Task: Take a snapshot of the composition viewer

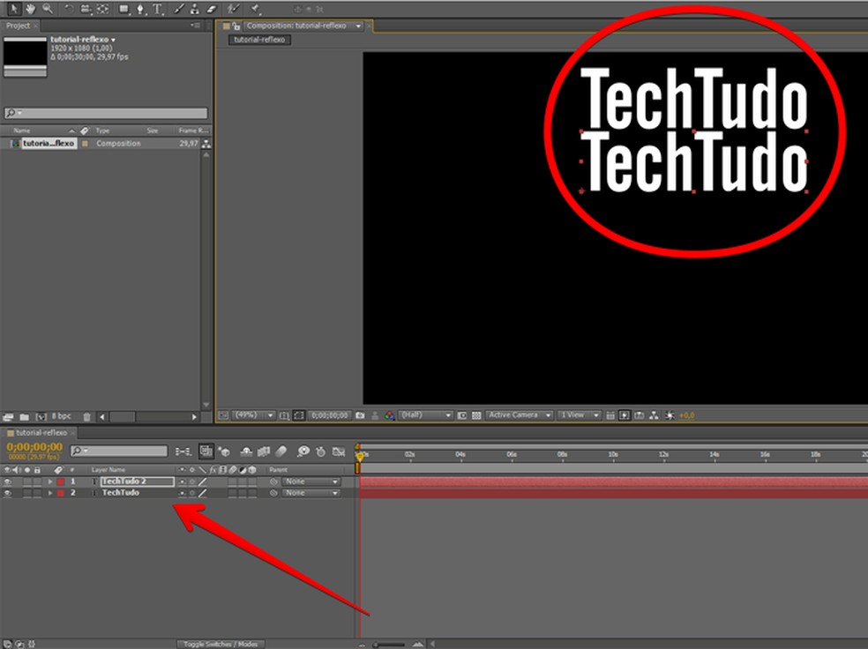Action: click(x=361, y=415)
